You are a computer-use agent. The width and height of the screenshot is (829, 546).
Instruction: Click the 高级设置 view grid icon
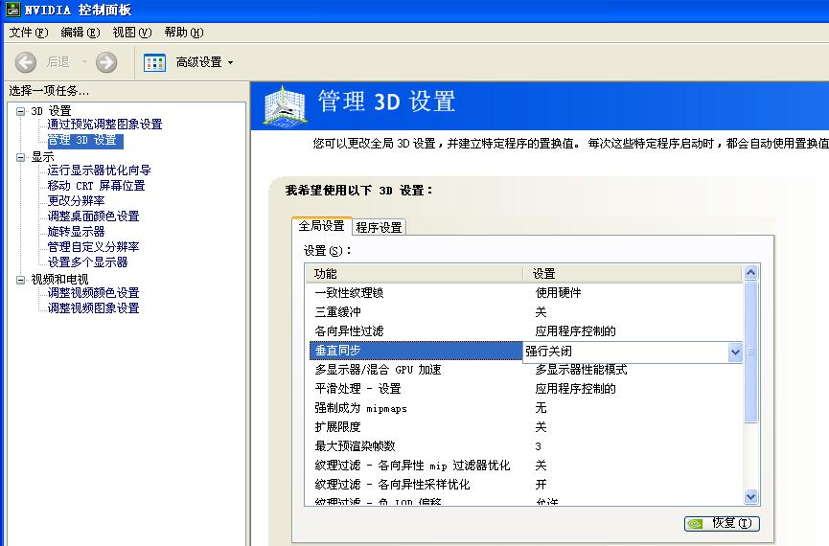pos(155,62)
